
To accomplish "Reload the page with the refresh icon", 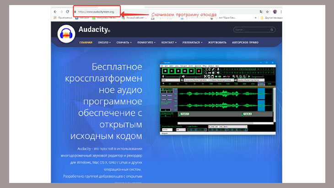I will (68, 12).
